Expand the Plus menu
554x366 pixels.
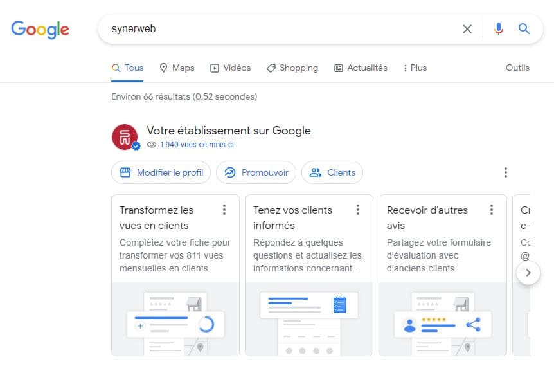coord(415,68)
